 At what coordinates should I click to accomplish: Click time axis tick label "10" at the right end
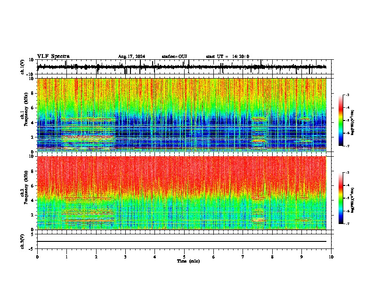point(331,257)
